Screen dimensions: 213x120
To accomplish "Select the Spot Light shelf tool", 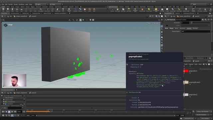I will click(x=123, y=10).
